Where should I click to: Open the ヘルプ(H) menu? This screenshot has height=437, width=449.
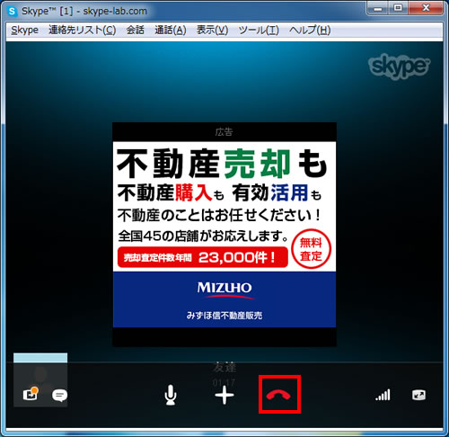tap(310, 30)
